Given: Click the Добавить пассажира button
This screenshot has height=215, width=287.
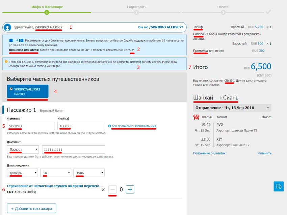Looking at the screenshot, I should pyautogui.click(x=31, y=209).
